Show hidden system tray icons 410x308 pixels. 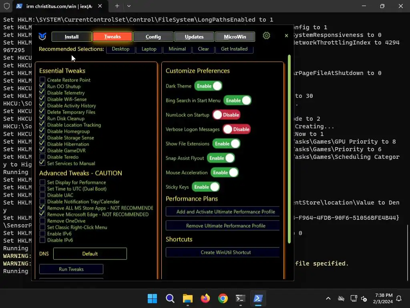pos(328,298)
